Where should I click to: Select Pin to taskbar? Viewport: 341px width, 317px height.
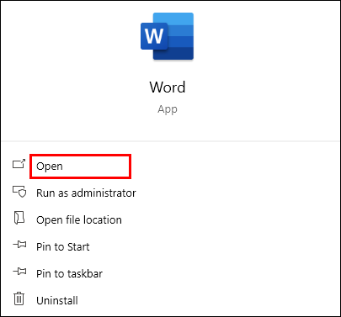pos(69,274)
